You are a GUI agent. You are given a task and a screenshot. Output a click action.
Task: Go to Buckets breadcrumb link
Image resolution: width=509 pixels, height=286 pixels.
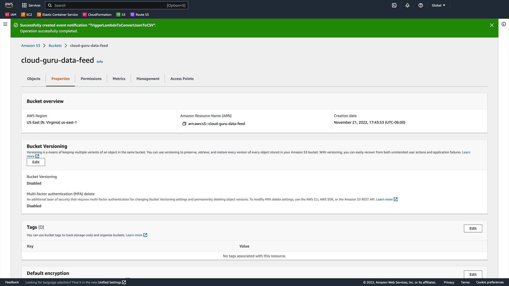(55, 46)
